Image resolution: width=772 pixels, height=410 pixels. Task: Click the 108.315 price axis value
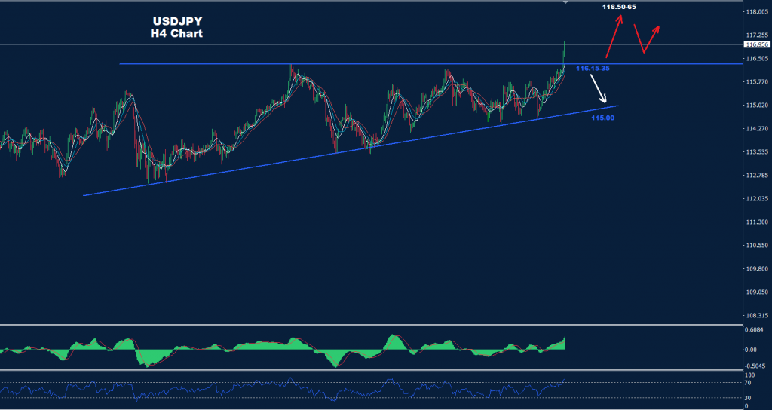tap(757, 316)
